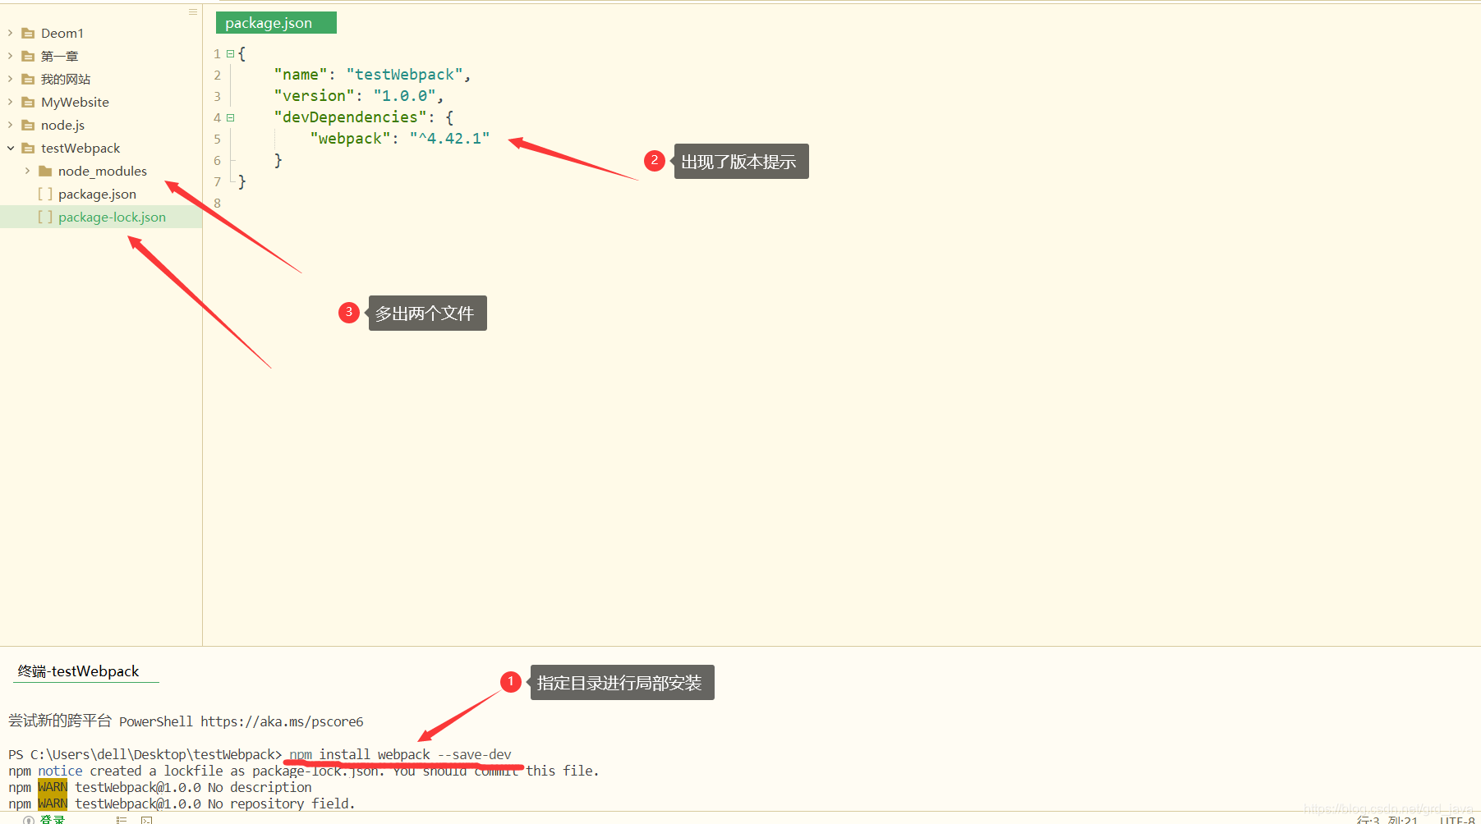Expand the 第一章 folder chevron
1481x824 pixels.
tap(10, 56)
